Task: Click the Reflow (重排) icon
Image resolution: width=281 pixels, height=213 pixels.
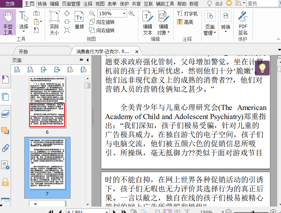Action: pos(79,22)
